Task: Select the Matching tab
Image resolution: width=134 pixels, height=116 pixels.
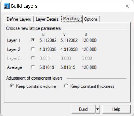Action: (x=72, y=19)
